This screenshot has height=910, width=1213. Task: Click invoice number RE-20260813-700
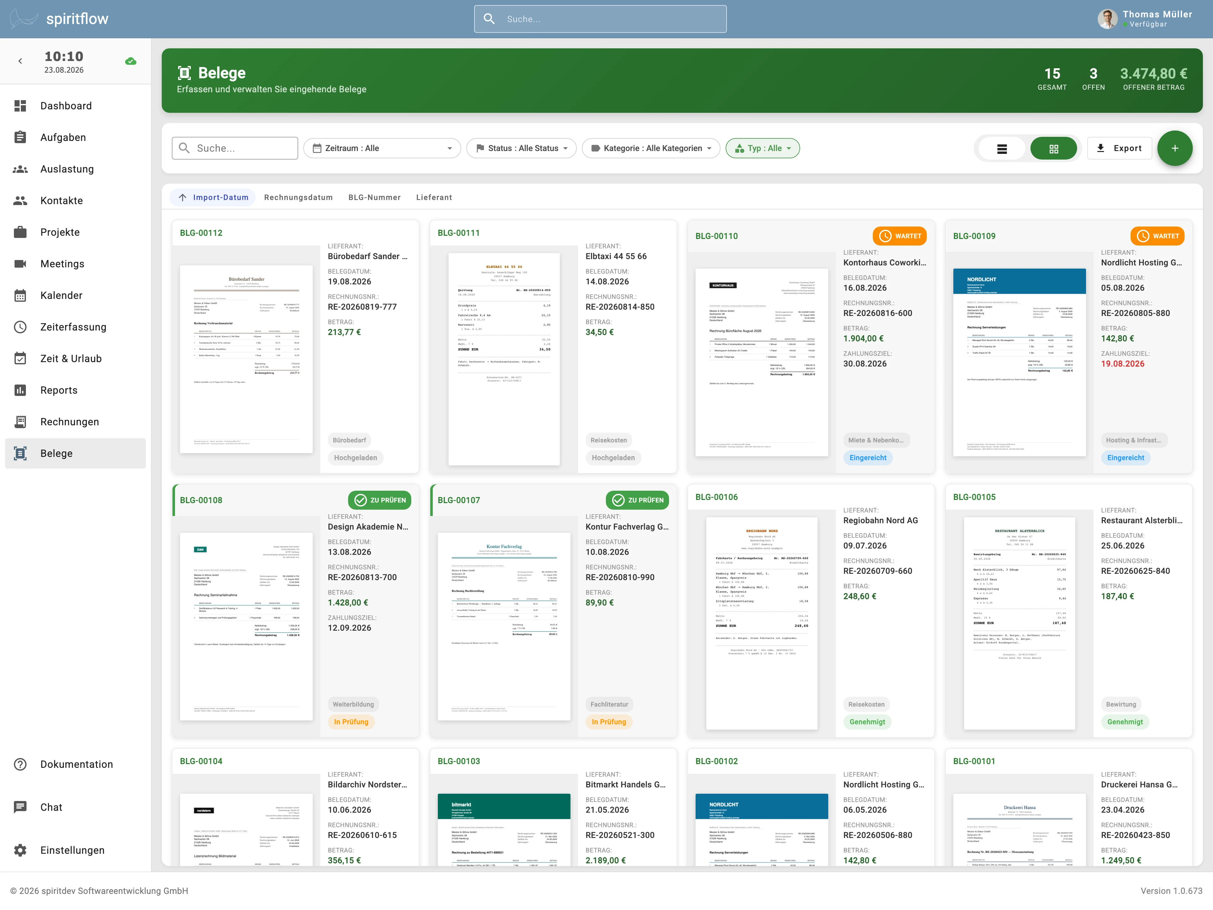pyautogui.click(x=362, y=578)
